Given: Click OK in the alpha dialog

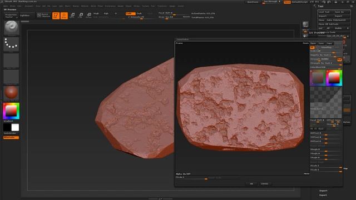Looking at the screenshot, I should [x=251, y=184].
